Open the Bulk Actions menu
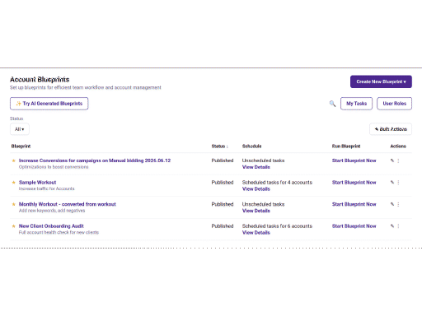The width and height of the screenshot is (422, 316). coord(391,129)
